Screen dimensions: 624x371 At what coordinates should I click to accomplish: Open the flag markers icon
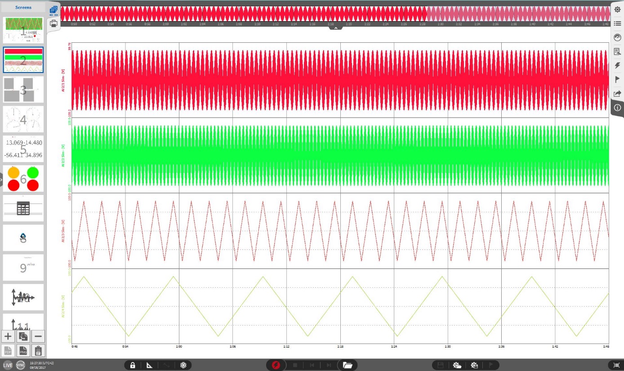(617, 79)
